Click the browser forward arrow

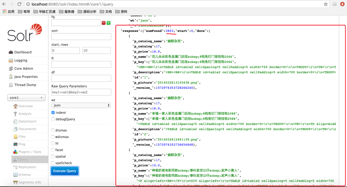click(12, 4)
